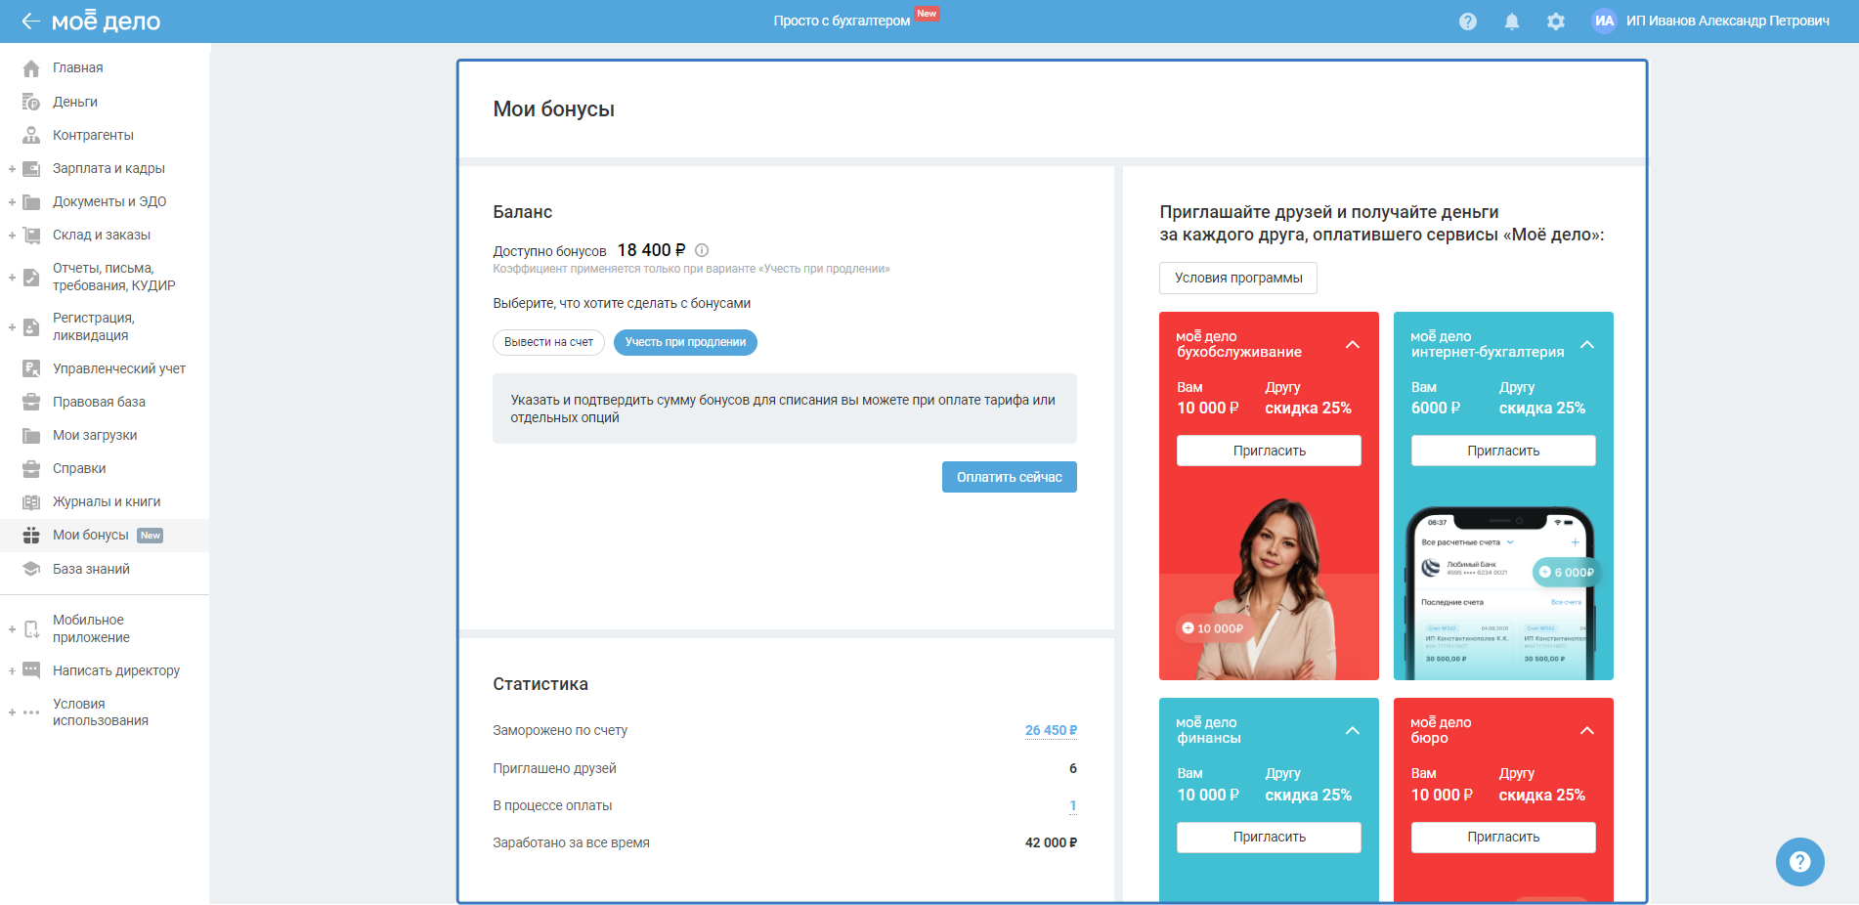The width and height of the screenshot is (1859, 905).
Task: Click the woman photo in бухобслуживание card
Action: [1269, 588]
